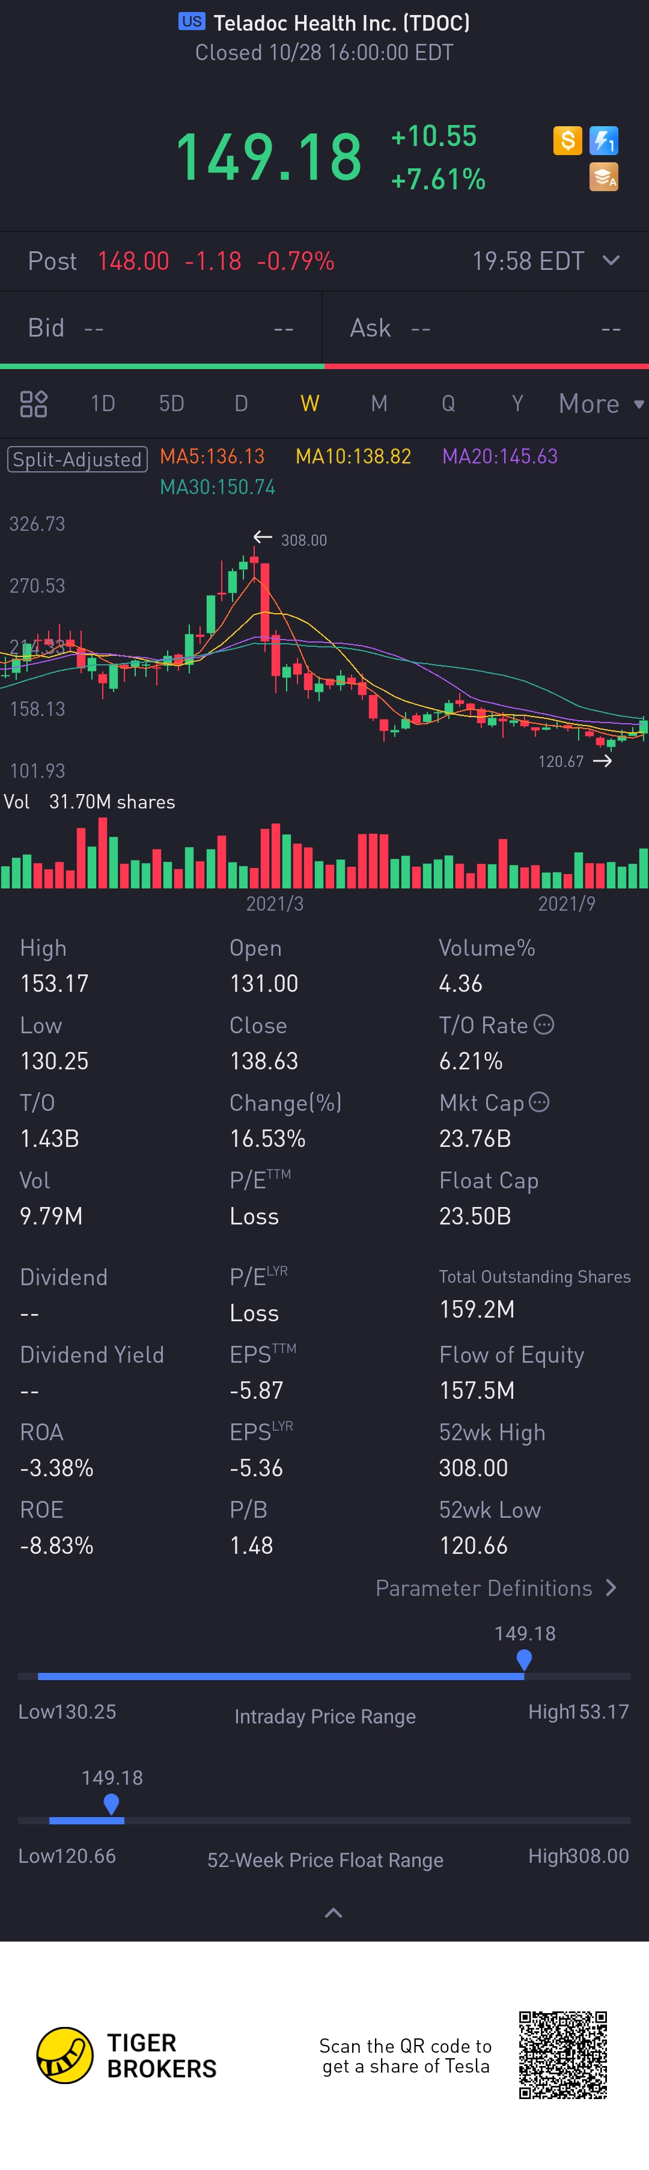Expand the post-market time dropdown chevron
Viewport: 649px width, 2170px height.
611,260
